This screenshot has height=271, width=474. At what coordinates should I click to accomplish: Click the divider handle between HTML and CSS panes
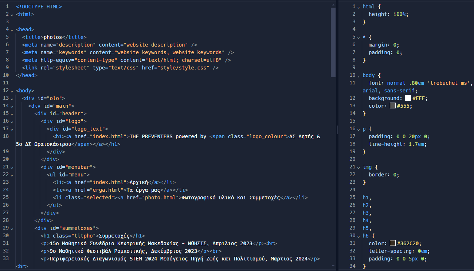[x=337, y=130]
